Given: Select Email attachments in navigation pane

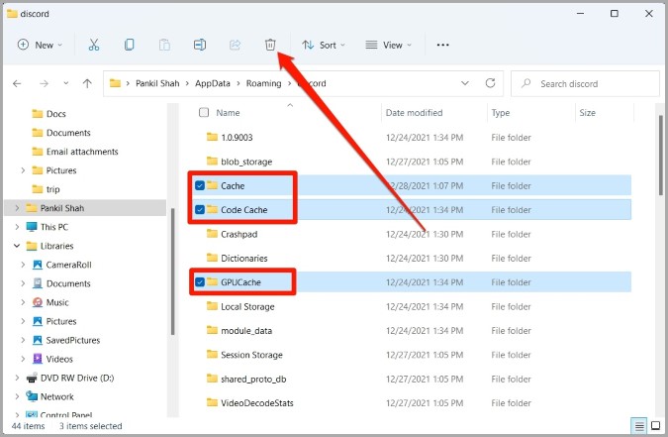Looking at the screenshot, I should point(82,152).
